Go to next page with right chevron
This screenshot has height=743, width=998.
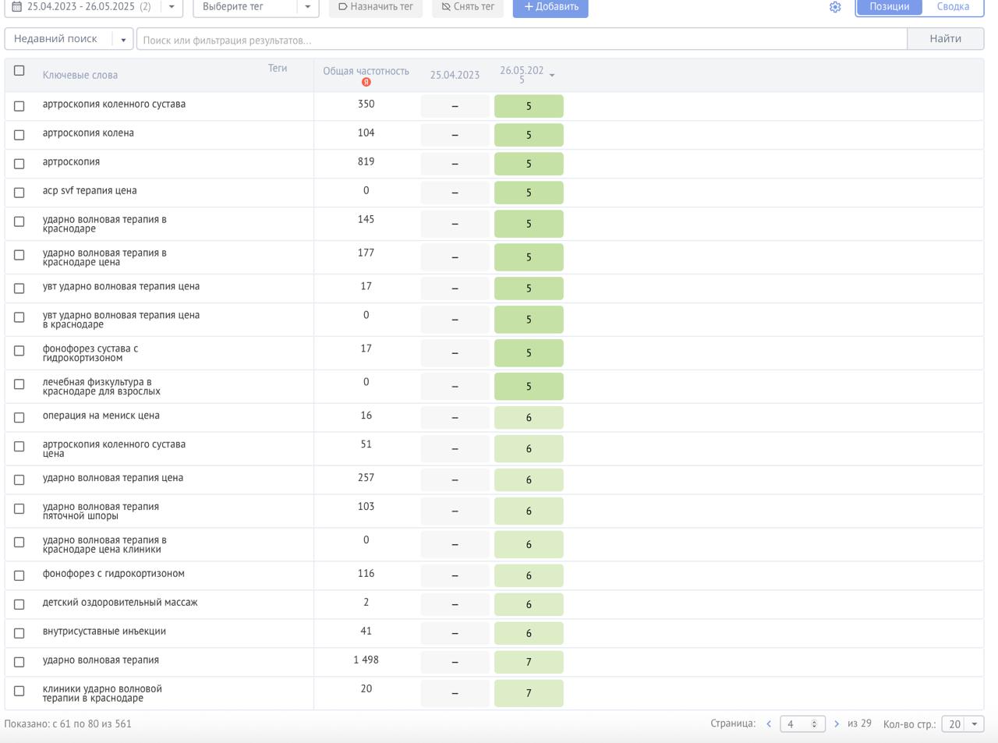coord(837,724)
